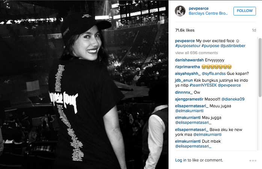Click the Log in link
This screenshot has height=169, width=262.
coord(181,160)
